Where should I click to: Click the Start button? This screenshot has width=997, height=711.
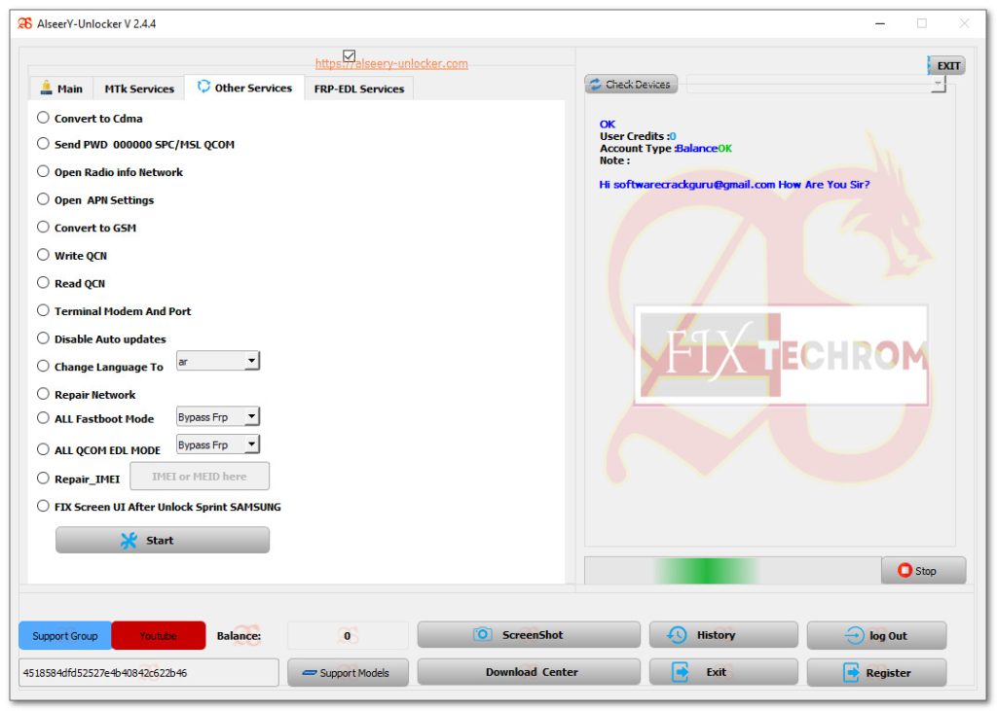[163, 540]
